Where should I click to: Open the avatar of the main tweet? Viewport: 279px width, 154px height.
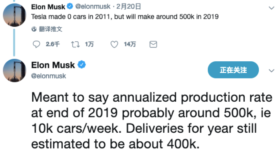(15, 70)
